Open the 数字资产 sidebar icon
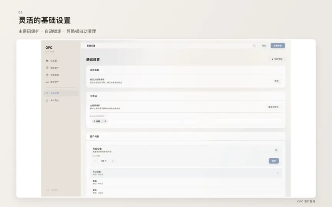This screenshot has width=332, height=207. coord(47,82)
